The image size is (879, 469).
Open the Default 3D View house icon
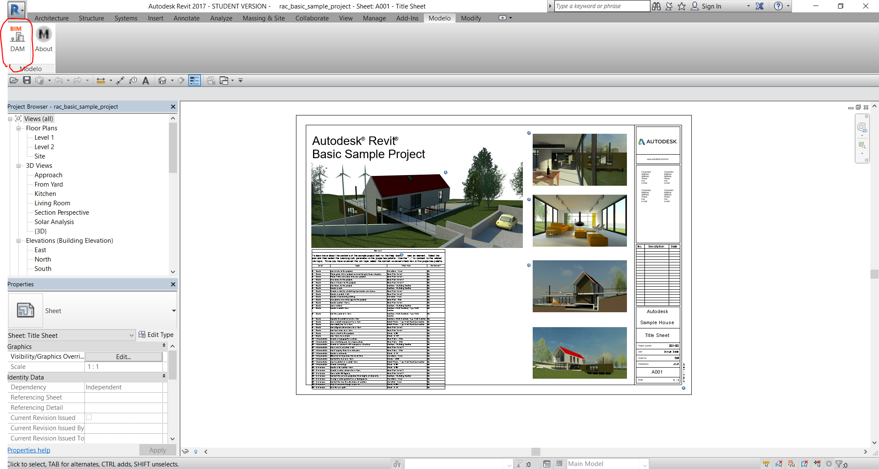coord(162,80)
